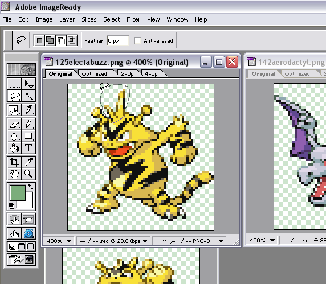Viewport: 326px width, 284px height.
Task: Open 28.8Kbps download speed dropdown in electabuzz window
Action: [145, 241]
